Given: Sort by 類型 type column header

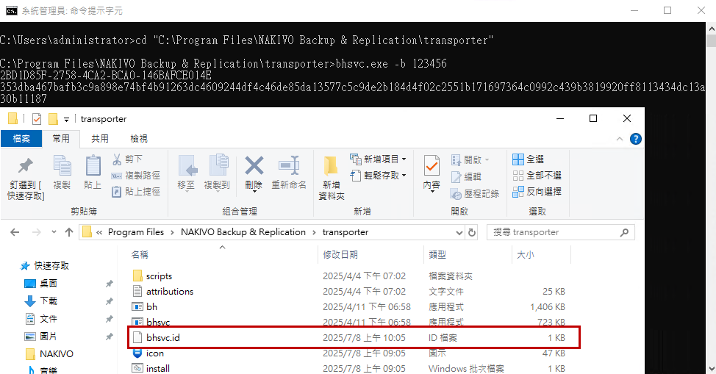Looking at the screenshot, I should coord(468,255).
